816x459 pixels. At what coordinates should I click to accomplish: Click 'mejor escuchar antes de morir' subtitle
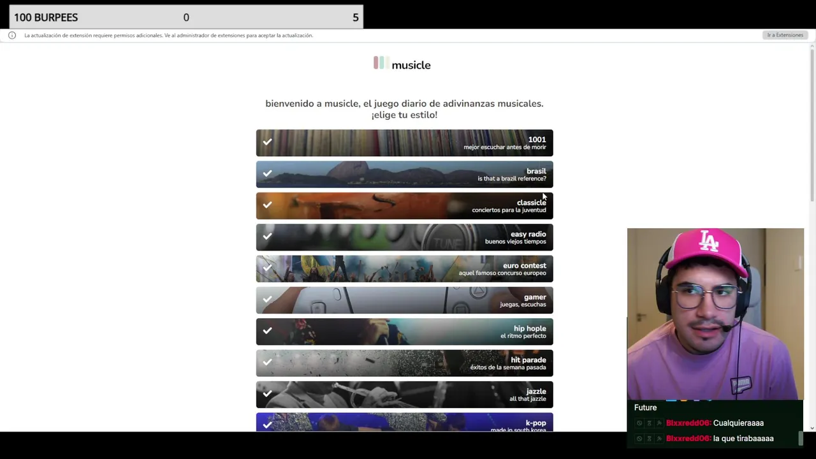coord(505,147)
